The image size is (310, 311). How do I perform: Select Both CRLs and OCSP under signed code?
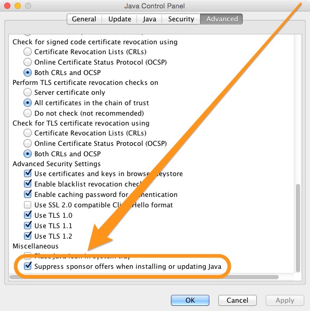pos(28,72)
